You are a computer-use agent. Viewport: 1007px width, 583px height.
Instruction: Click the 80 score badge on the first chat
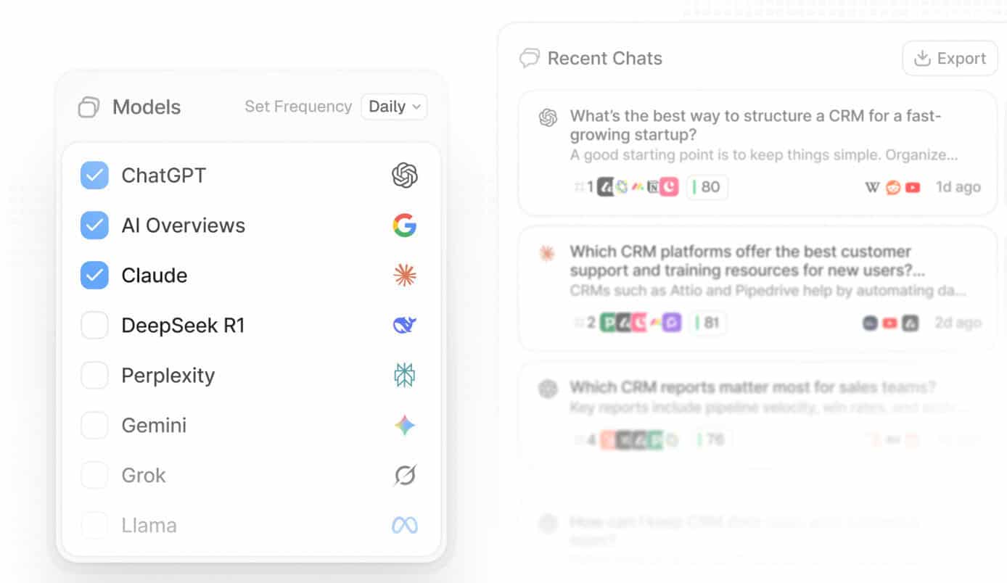point(707,186)
